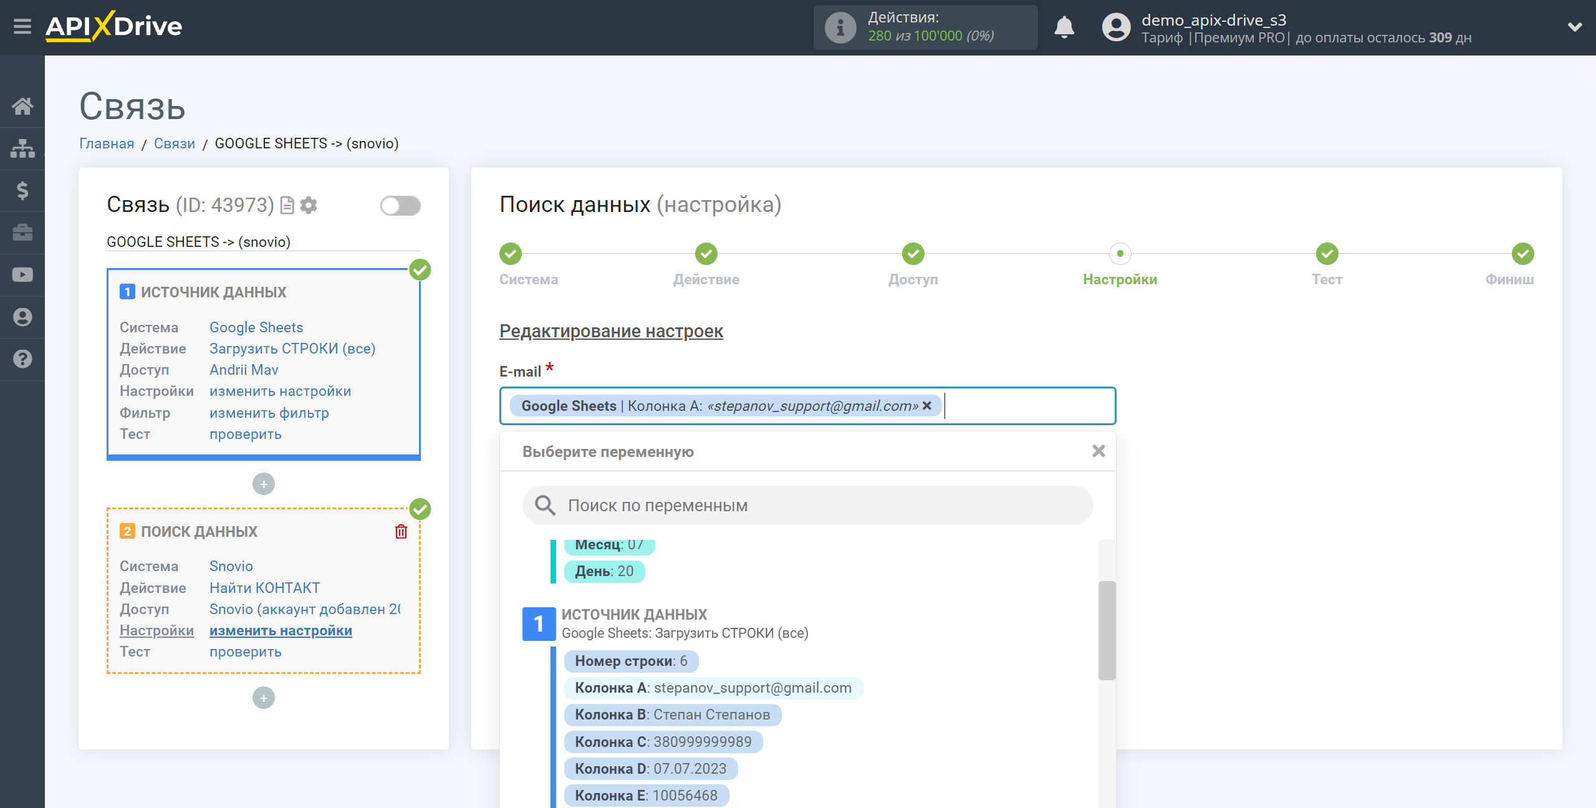
Task: Focus the Поиск по переменным field
Action: pyautogui.click(x=808, y=505)
